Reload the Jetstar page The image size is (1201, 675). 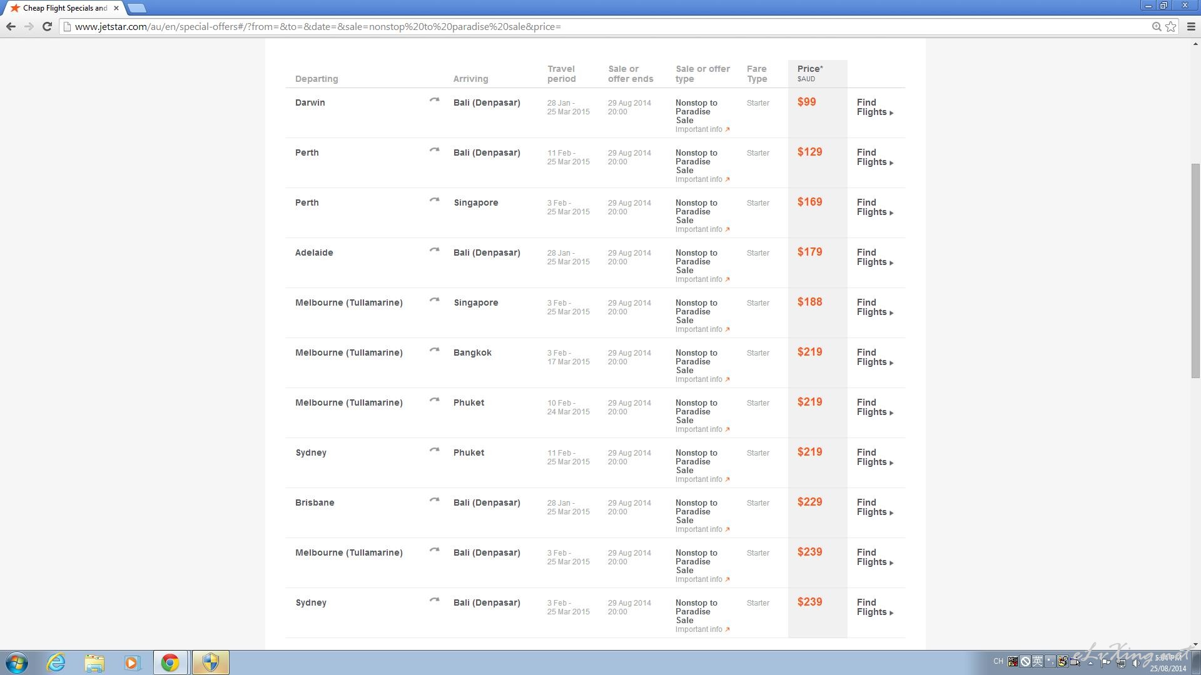click(47, 26)
